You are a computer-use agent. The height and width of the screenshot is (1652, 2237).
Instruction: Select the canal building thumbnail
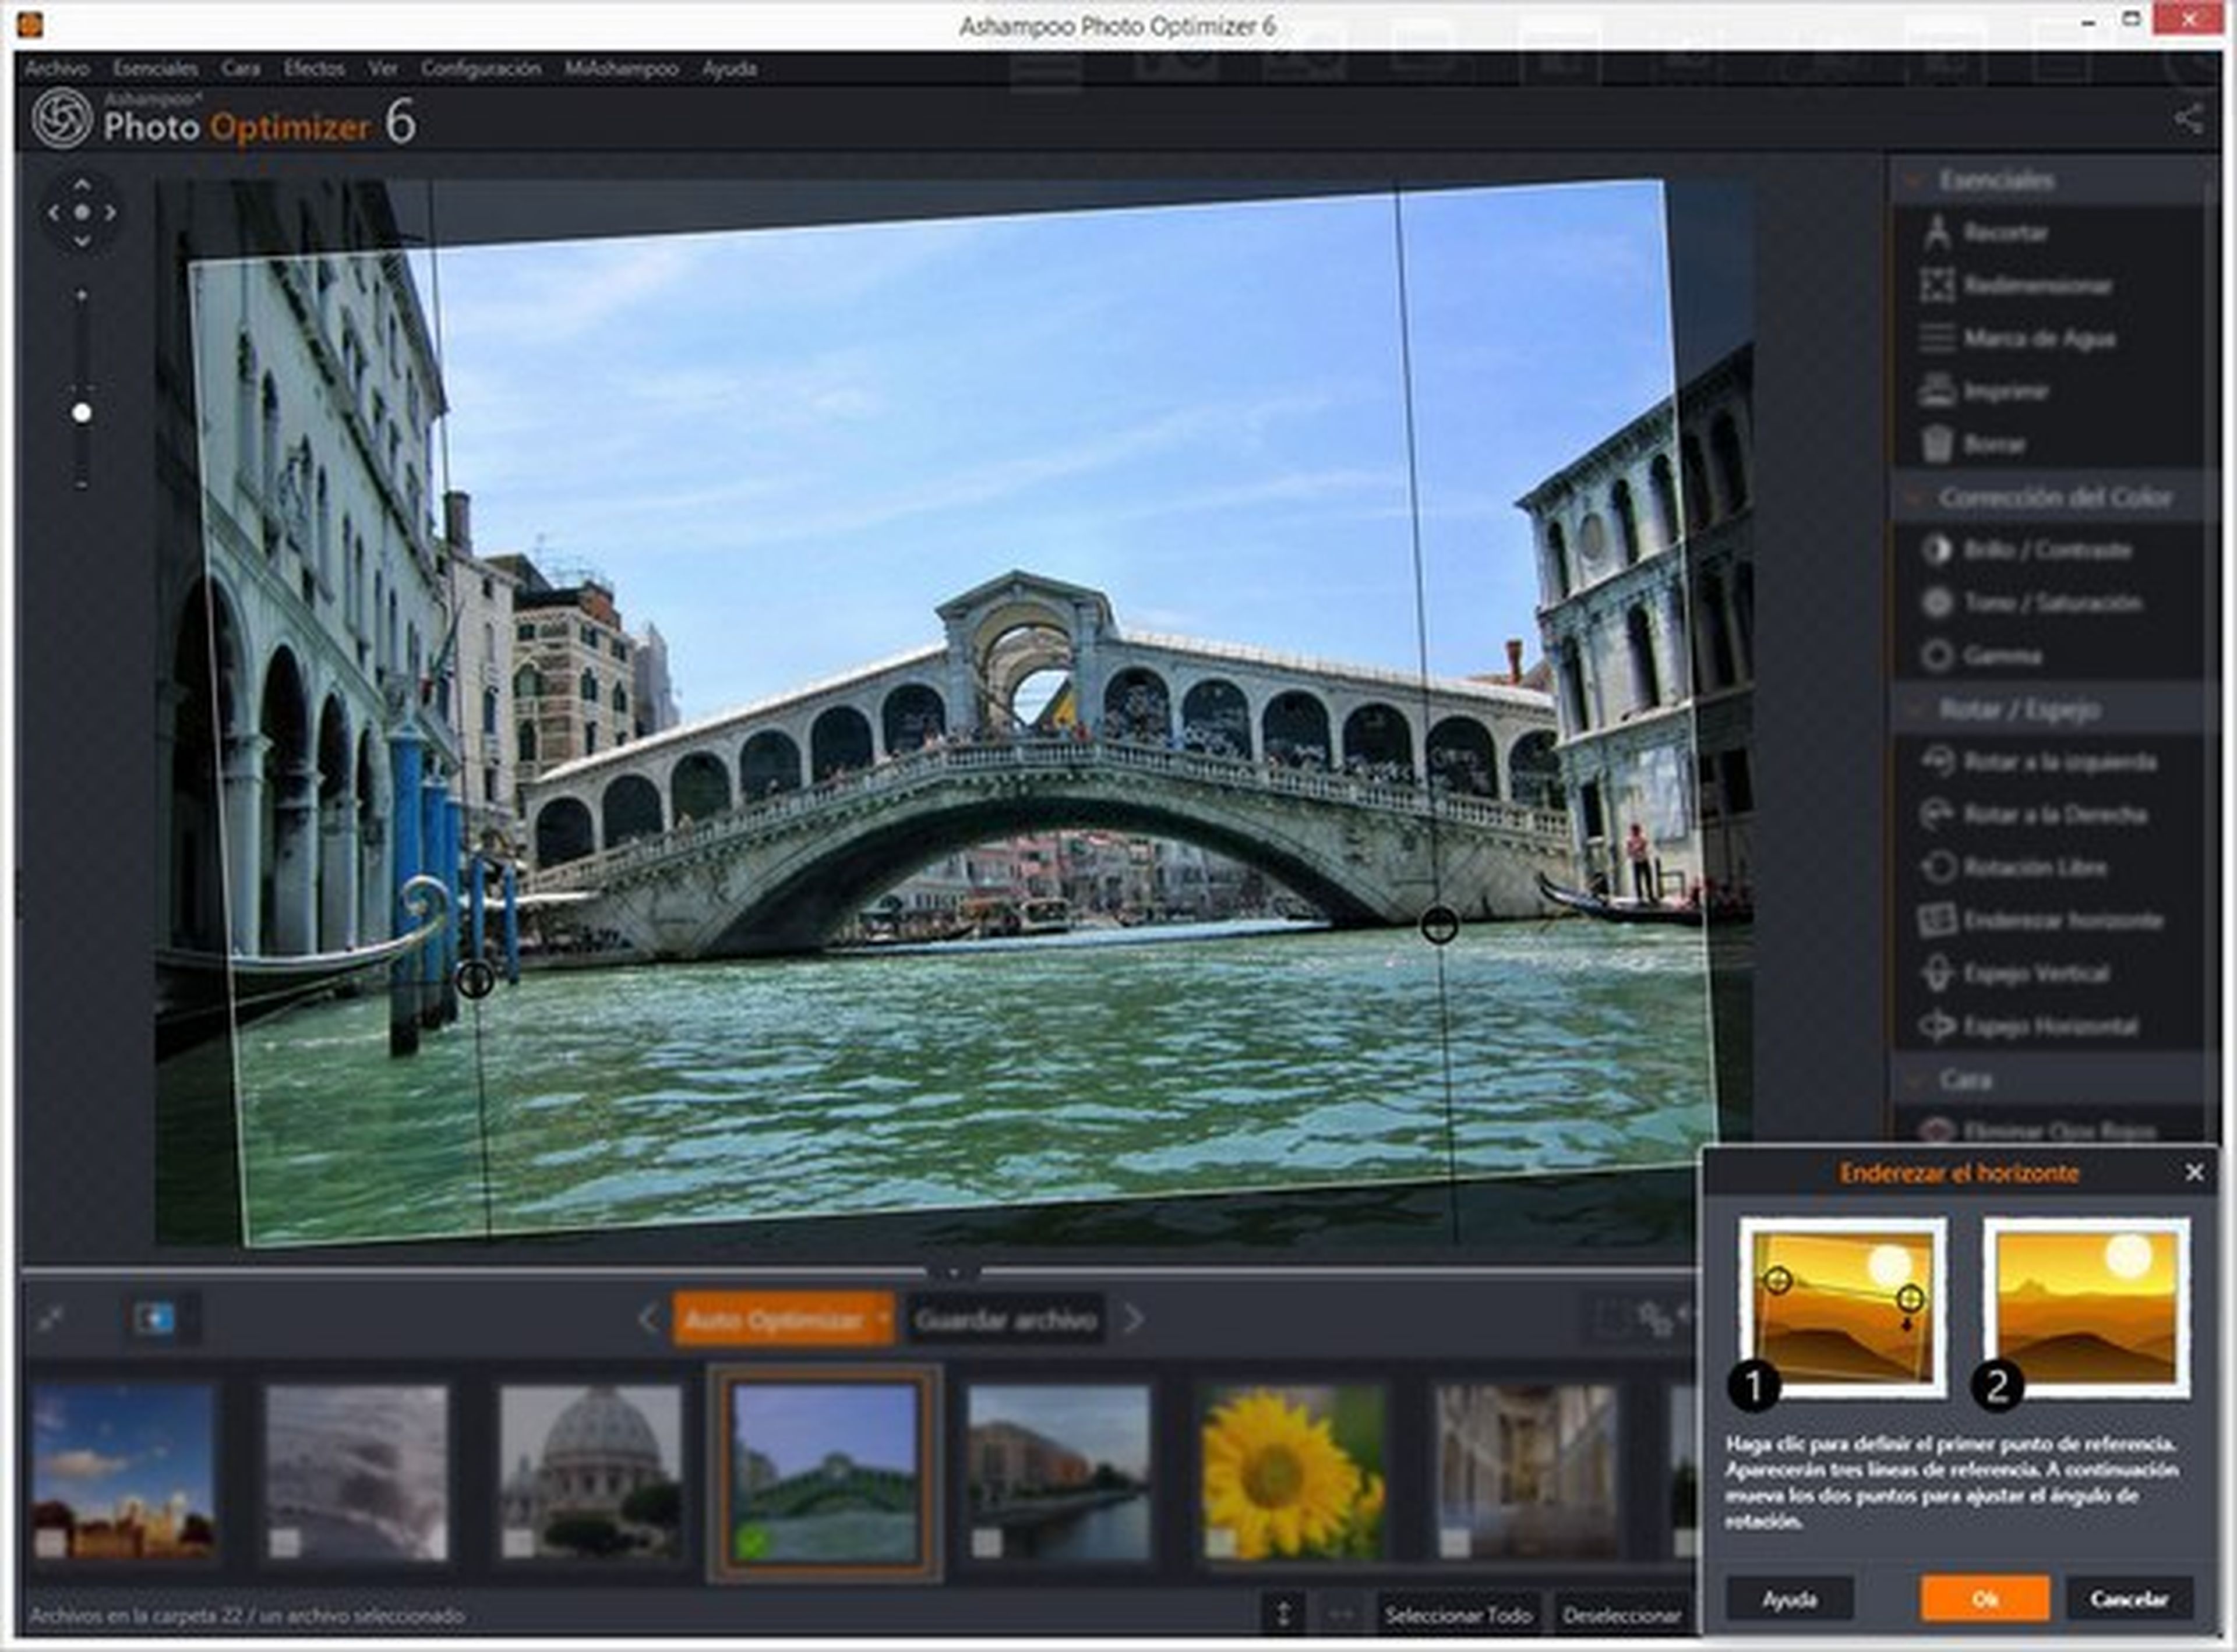click(1058, 1470)
